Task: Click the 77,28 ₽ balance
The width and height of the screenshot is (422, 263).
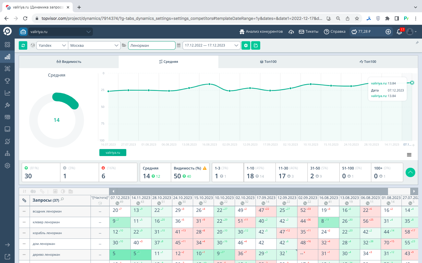Action: [x=361, y=32]
